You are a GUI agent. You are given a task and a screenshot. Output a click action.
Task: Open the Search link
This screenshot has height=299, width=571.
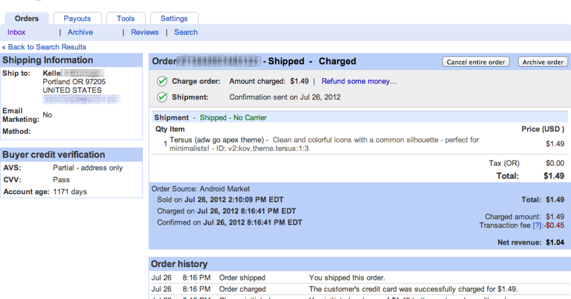click(186, 32)
